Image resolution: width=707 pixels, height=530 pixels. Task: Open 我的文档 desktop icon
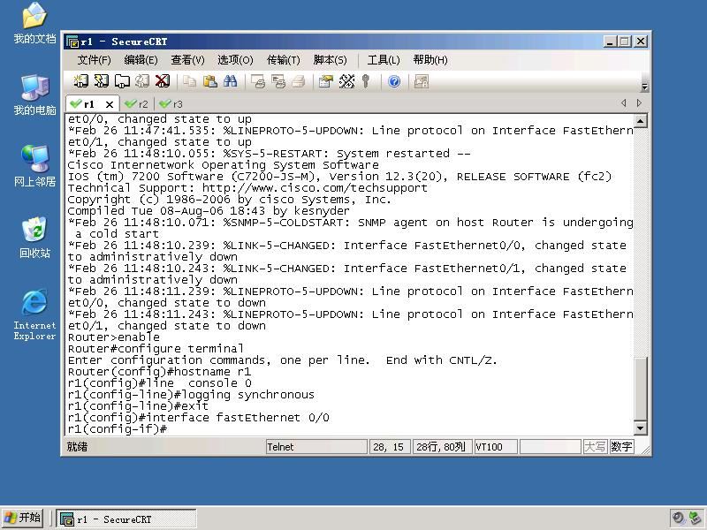(34, 24)
